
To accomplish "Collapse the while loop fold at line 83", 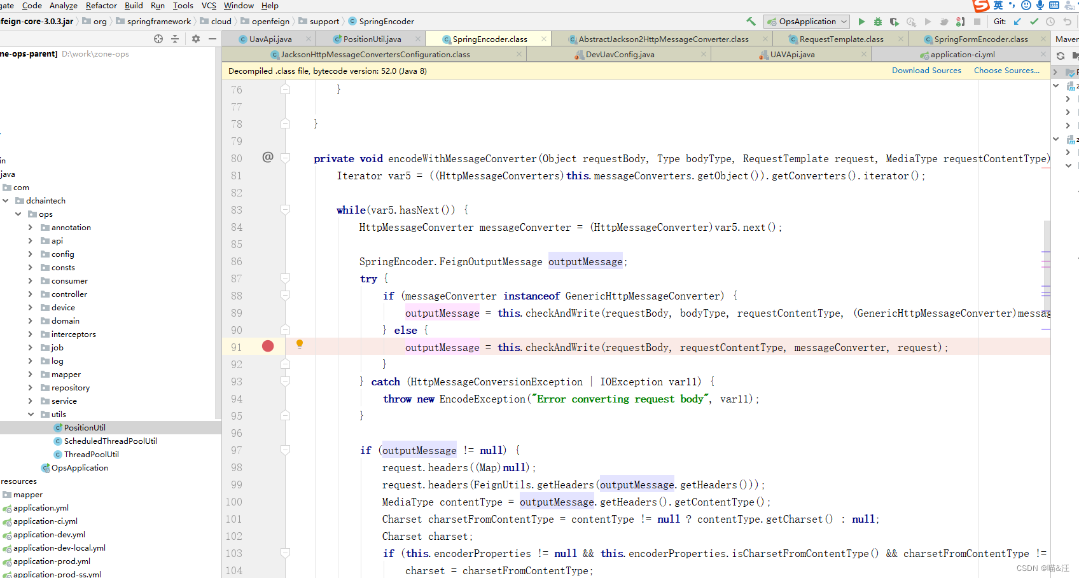I will tap(285, 210).
